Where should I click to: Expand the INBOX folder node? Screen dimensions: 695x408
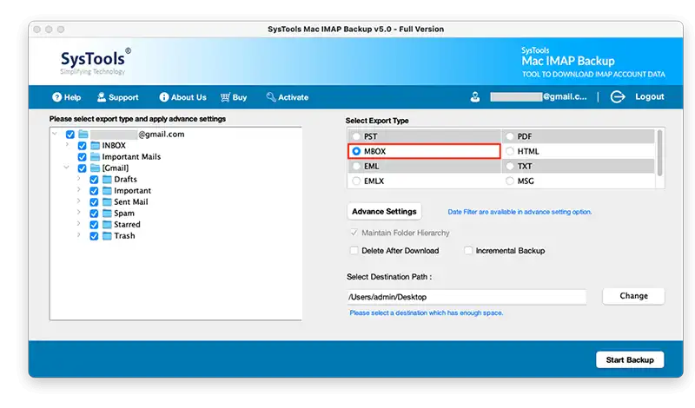[67, 144]
